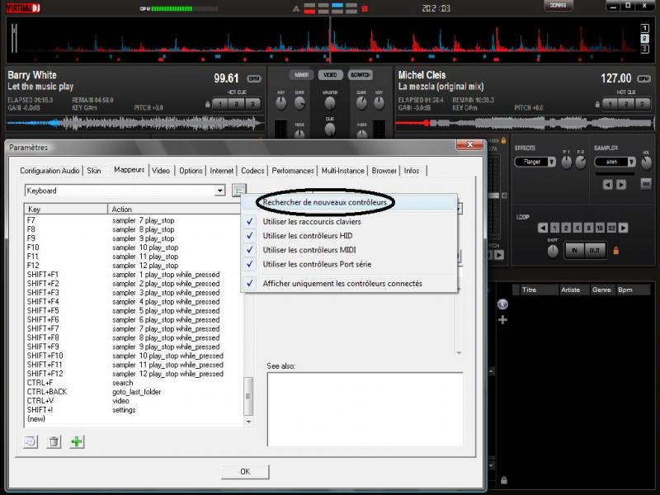660x495 pixels.
Task: Click the green plus add-mapping icon
Action: point(77,441)
